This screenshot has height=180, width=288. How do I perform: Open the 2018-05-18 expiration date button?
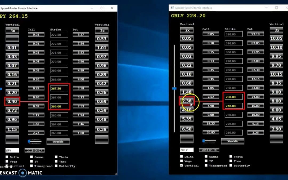[209, 150]
